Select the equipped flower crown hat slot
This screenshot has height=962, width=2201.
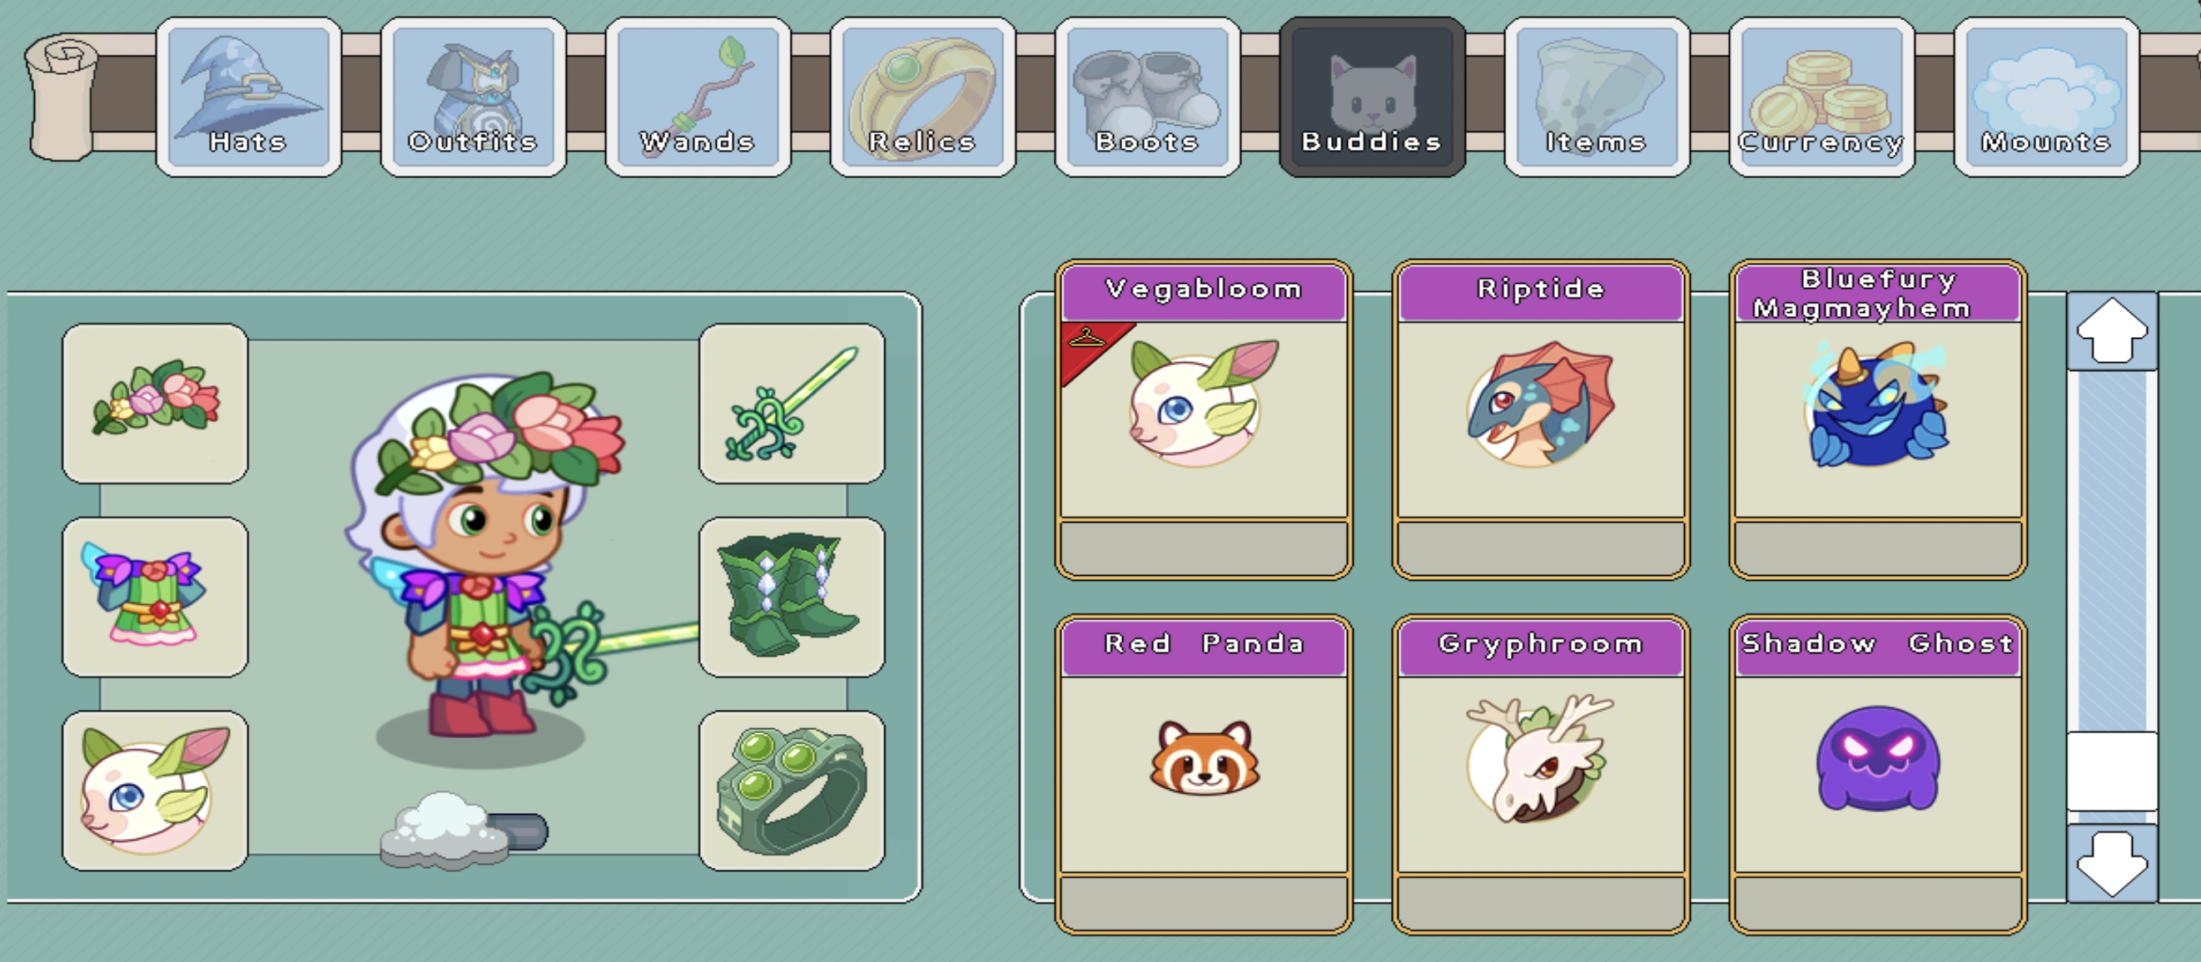156,404
